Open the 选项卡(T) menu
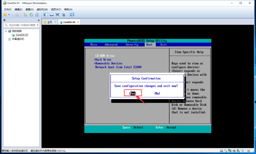The height and width of the screenshot is (154, 256). tap(56, 10)
